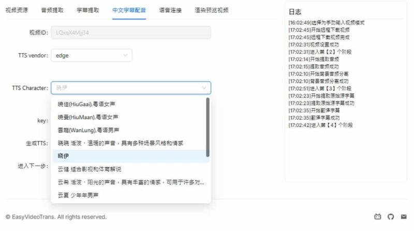The image size is (414, 231).
Task: Open the 语音连接 tab
Action: point(170,10)
